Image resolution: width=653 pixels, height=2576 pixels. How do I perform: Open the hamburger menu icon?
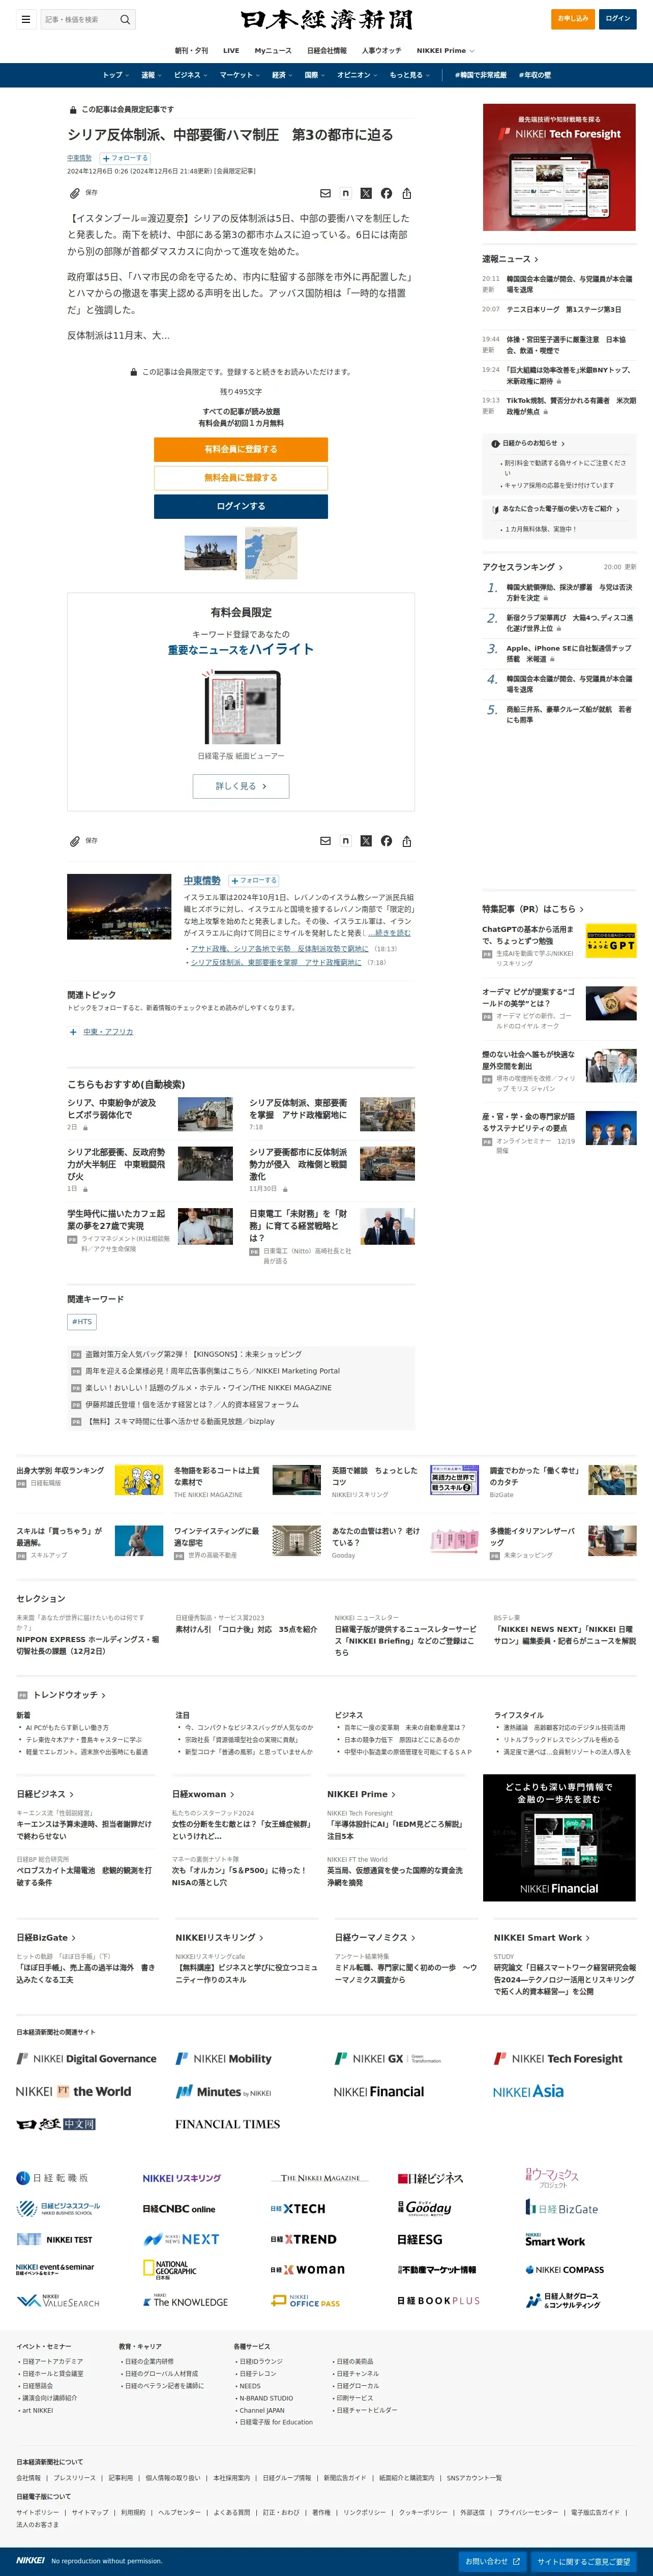click(x=26, y=19)
